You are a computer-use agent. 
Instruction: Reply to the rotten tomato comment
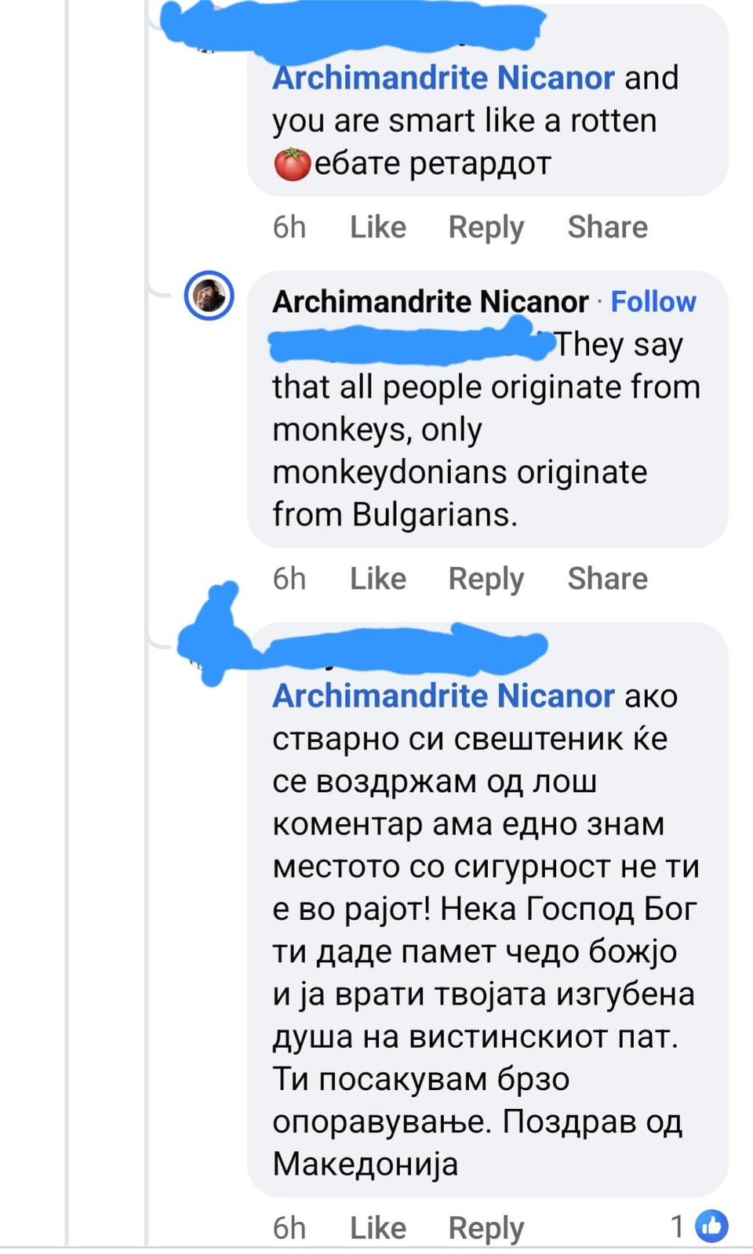(486, 228)
